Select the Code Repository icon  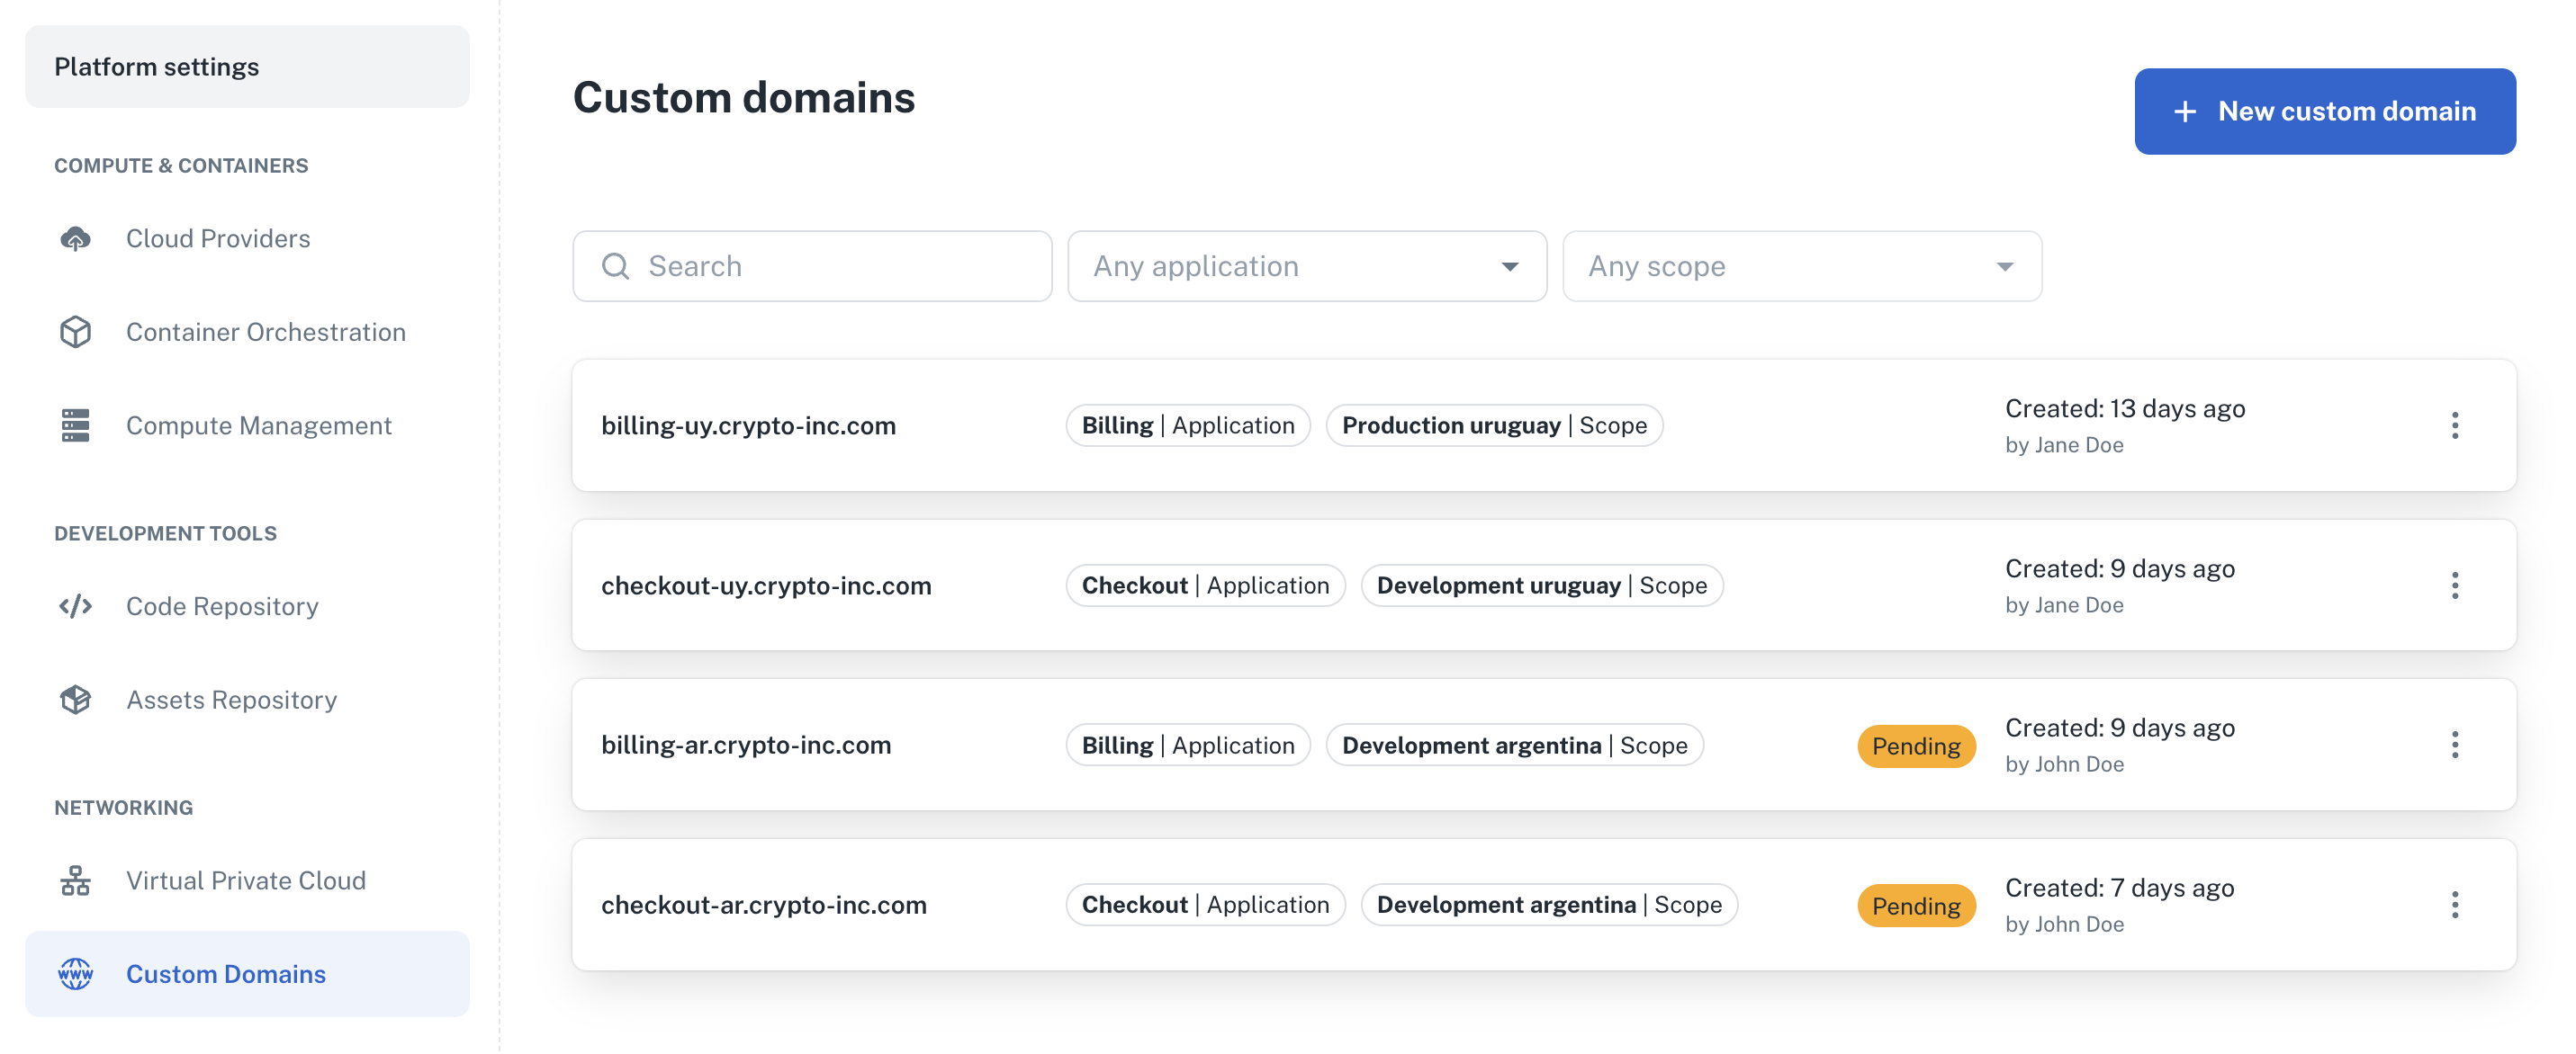click(x=75, y=605)
